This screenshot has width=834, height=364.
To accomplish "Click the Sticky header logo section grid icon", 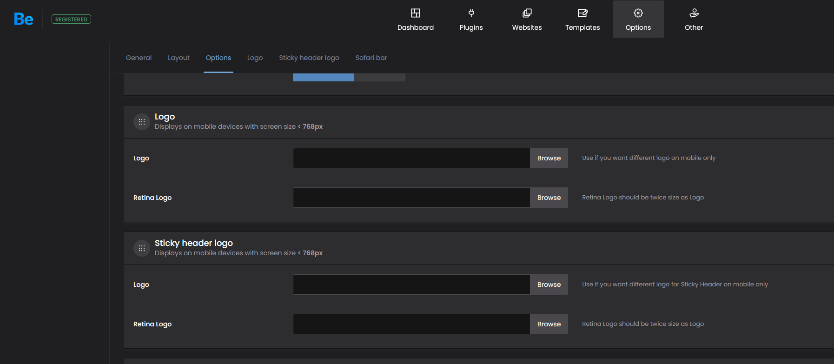I will click(142, 248).
